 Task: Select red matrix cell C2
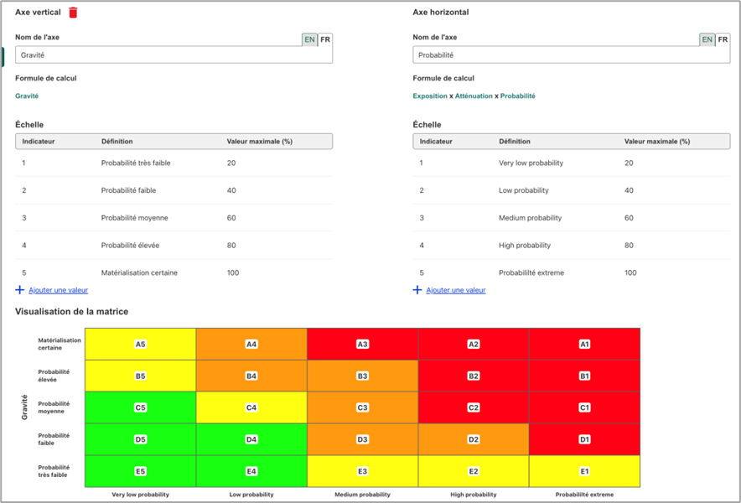click(x=474, y=407)
